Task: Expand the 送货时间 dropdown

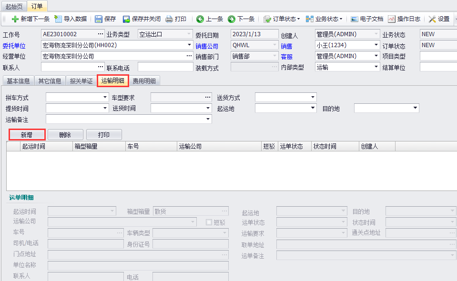Action: click(207, 108)
